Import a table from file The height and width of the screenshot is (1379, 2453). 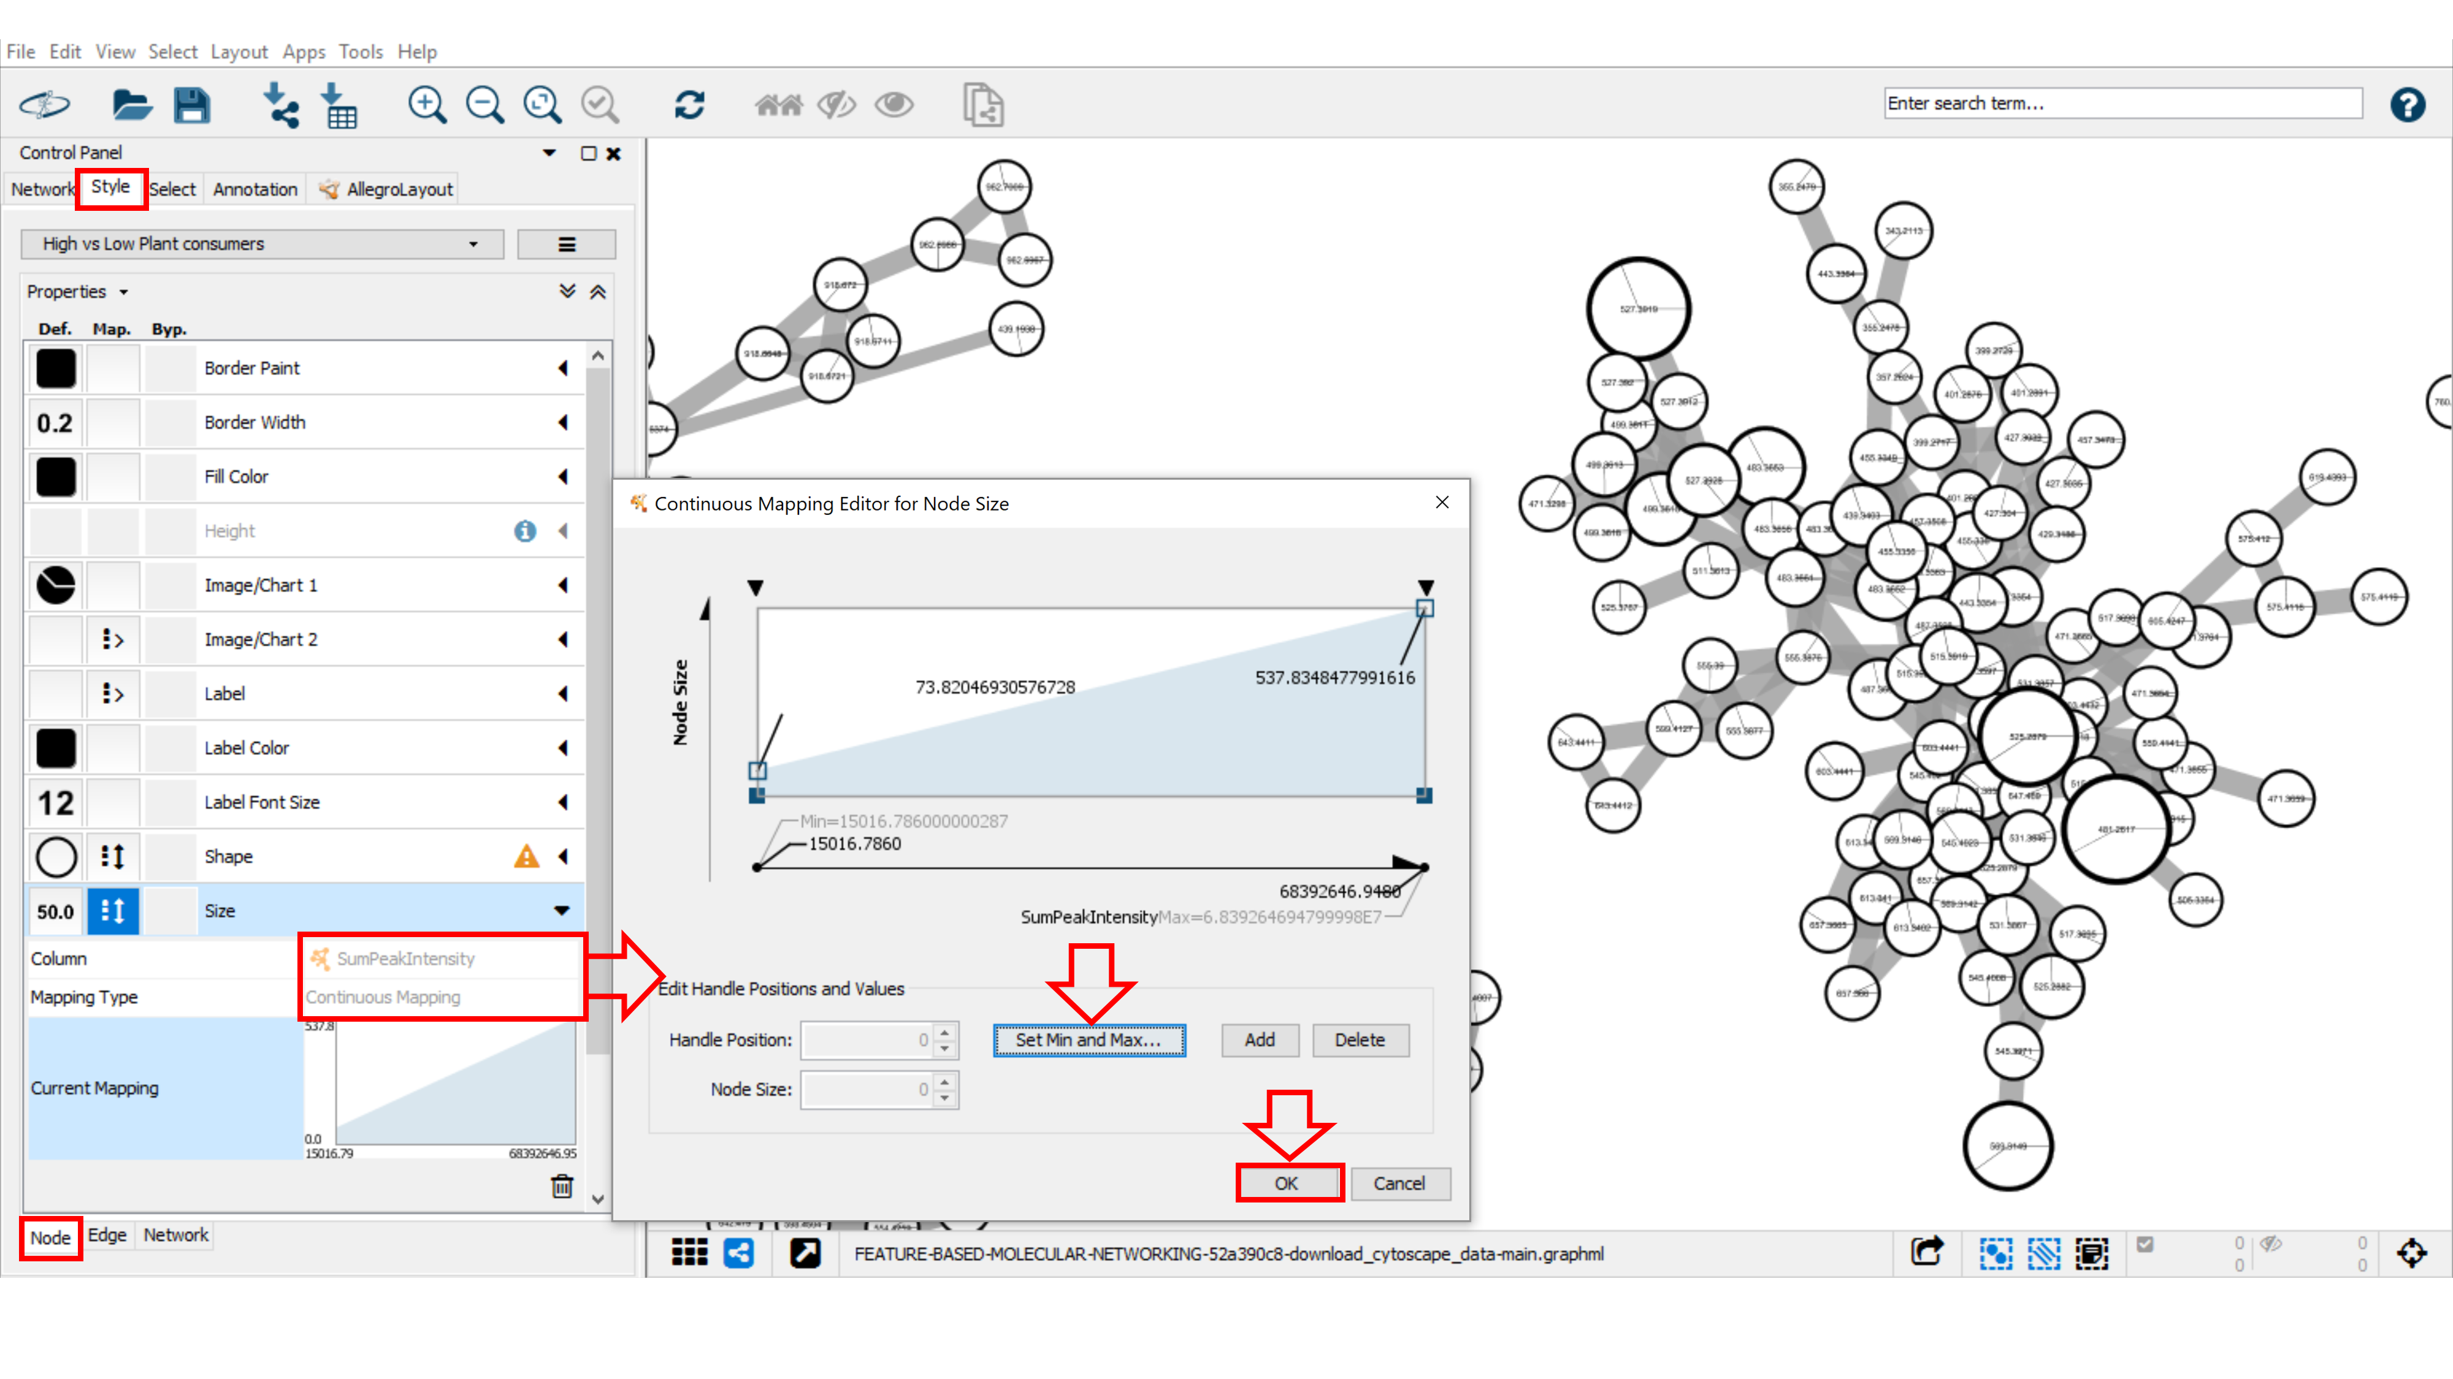338,105
